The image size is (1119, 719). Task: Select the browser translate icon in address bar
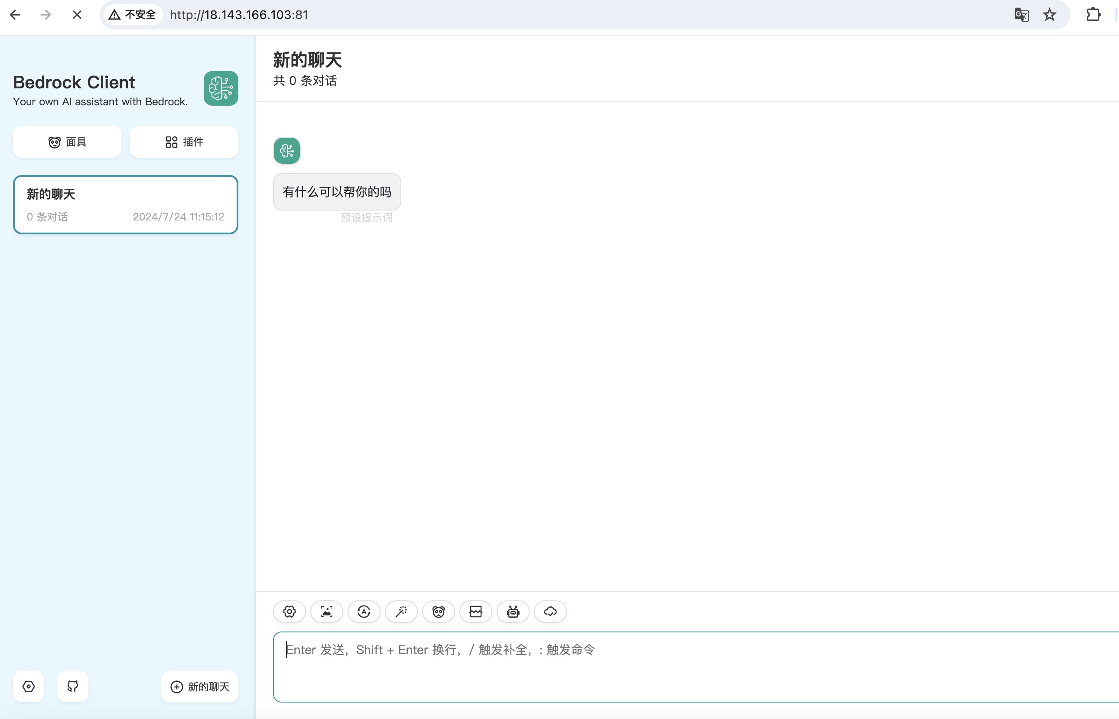point(1022,15)
